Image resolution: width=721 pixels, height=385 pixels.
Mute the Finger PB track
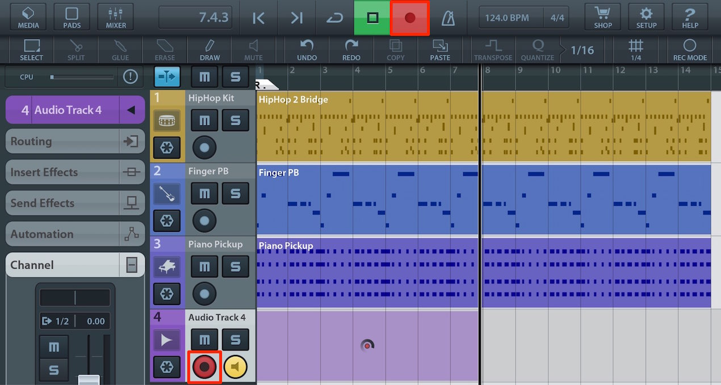coord(204,194)
